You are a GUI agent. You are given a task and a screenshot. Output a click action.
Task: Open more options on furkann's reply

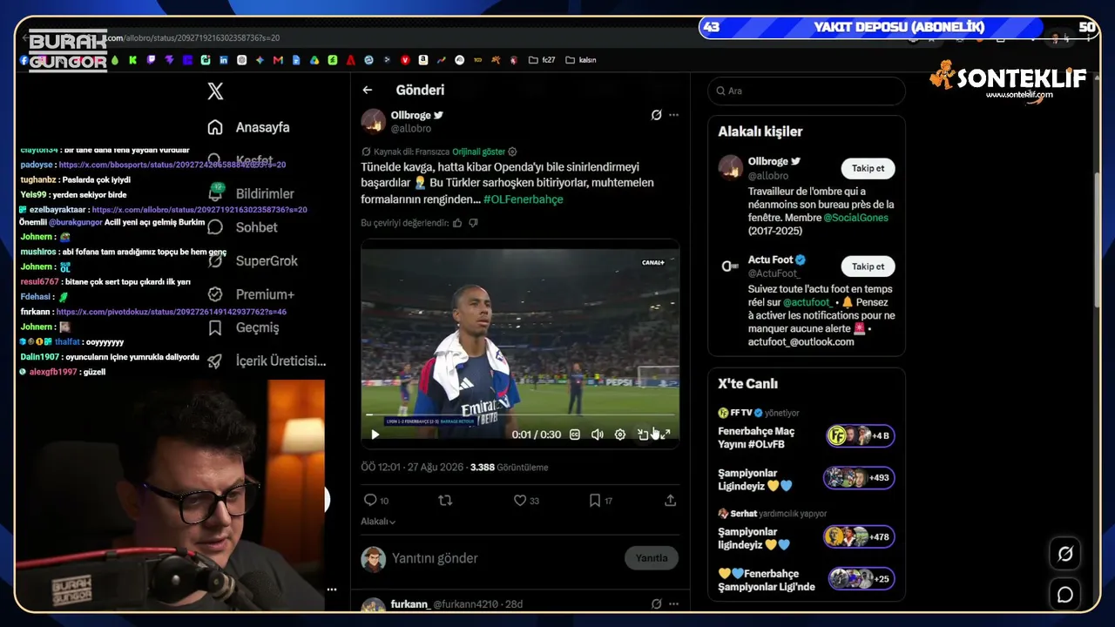click(x=673, y=603)
